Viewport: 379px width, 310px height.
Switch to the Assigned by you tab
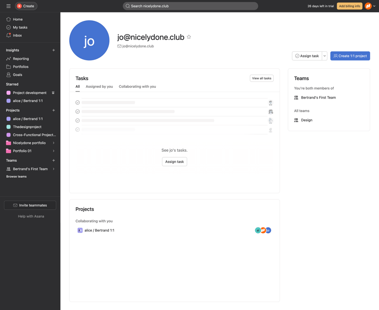point(99,86)
